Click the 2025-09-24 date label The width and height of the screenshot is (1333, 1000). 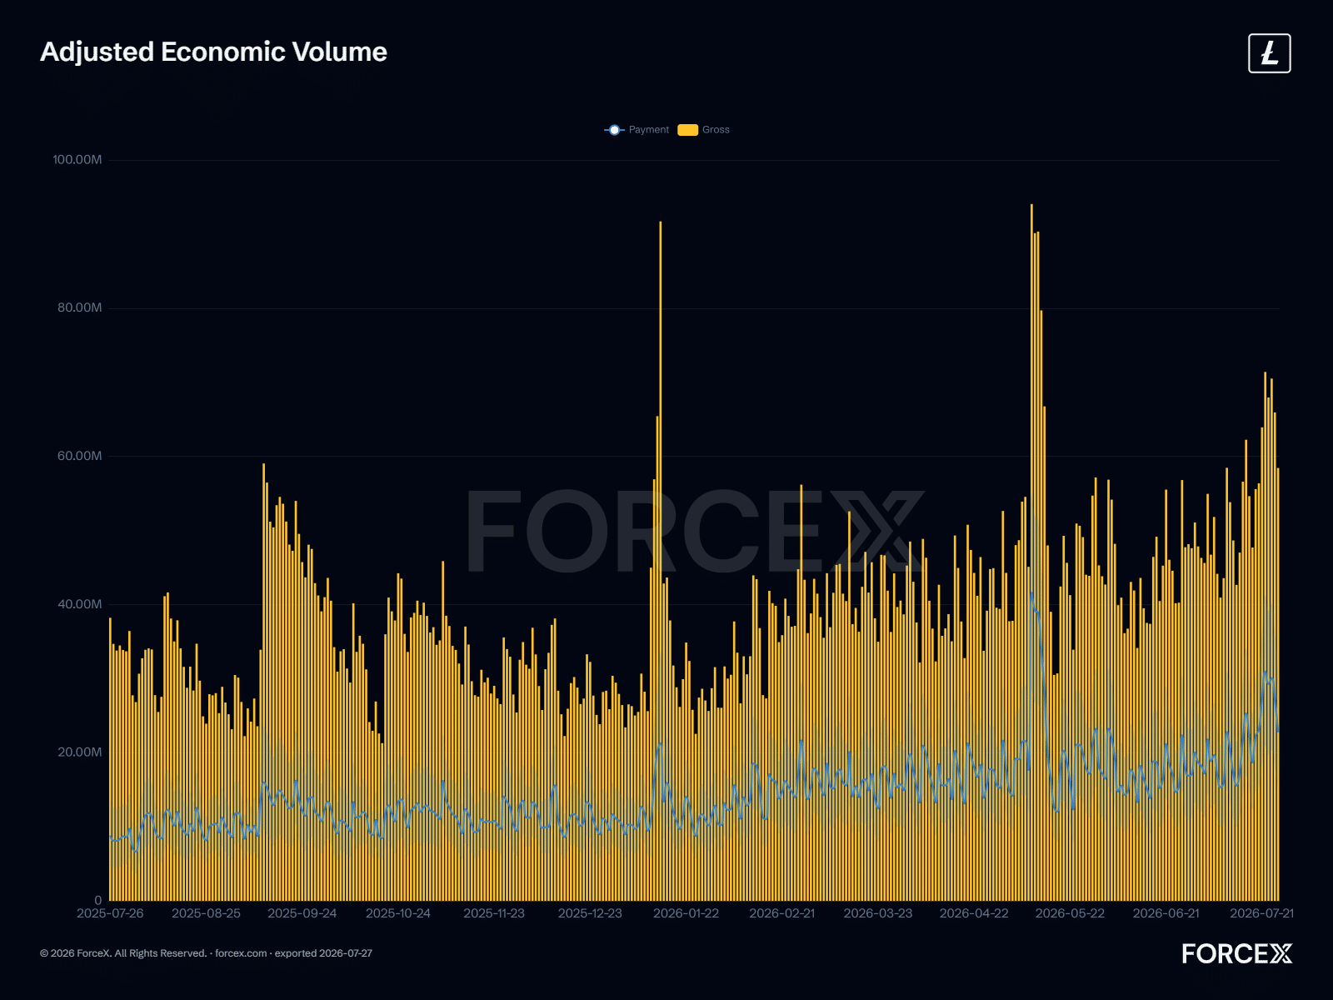click(302, 913)
